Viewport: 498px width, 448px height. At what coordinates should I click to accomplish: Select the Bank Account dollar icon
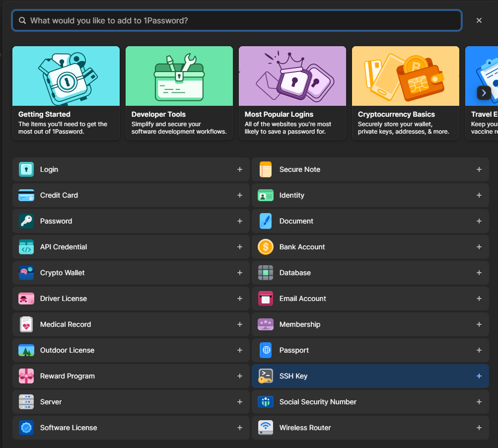pyautogui.click(x=266, y=247)
